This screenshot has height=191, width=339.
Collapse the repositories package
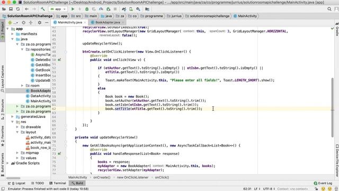(x=22, y=49)
